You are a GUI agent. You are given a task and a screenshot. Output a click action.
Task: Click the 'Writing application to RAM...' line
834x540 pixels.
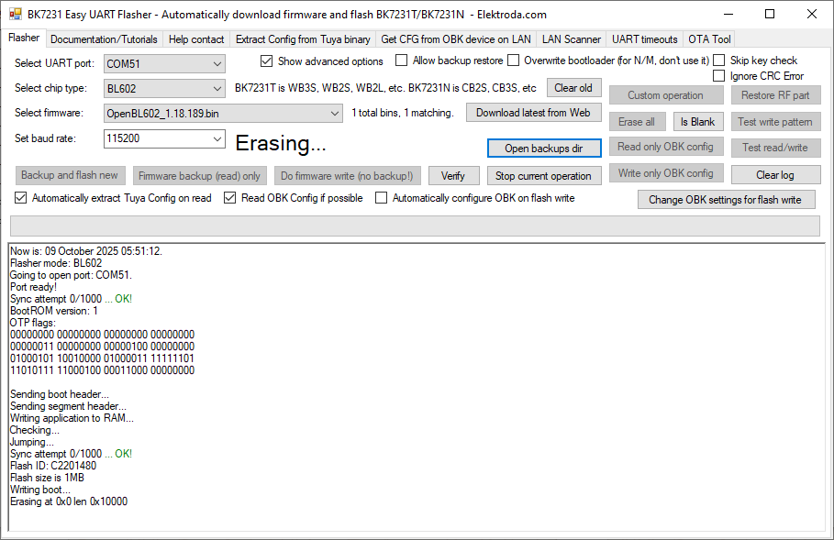coord(72,418)
